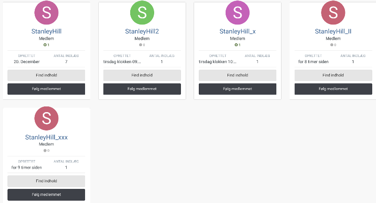Open the StanleyHill_II profile link
Image resolution: width=376 pixels, height=203 pixels.
point(333,32)
